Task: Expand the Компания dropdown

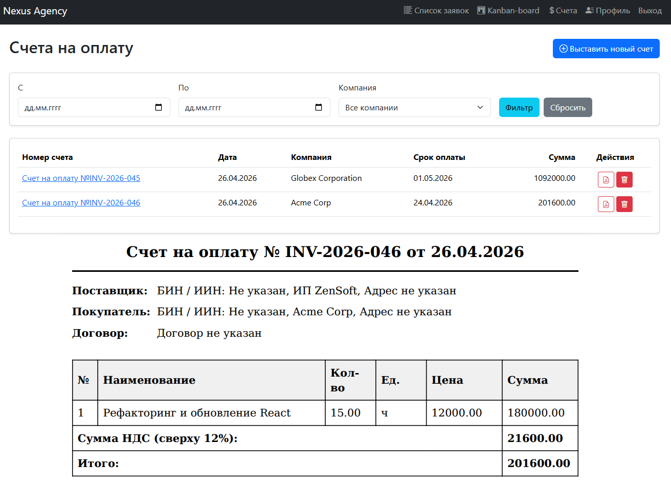Action: pyautogui.click(x=414, y=107)
